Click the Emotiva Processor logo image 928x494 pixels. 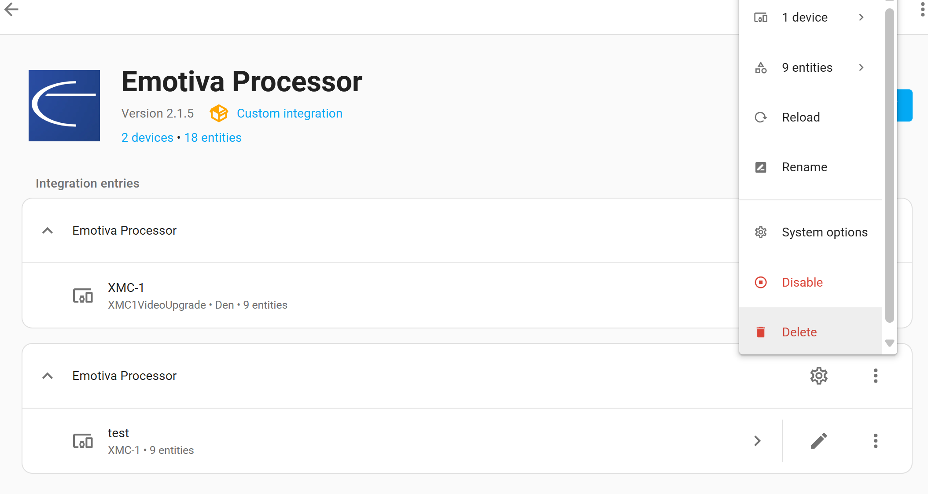pos(64,106)
